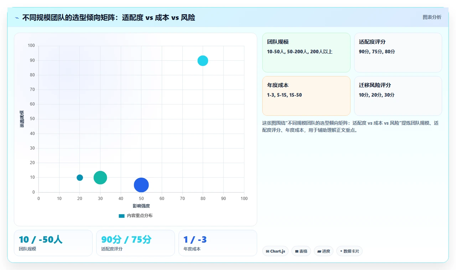Click the Chart.js chip icon
This screenshot has height=270, width=456.
[x=268, y=251]
